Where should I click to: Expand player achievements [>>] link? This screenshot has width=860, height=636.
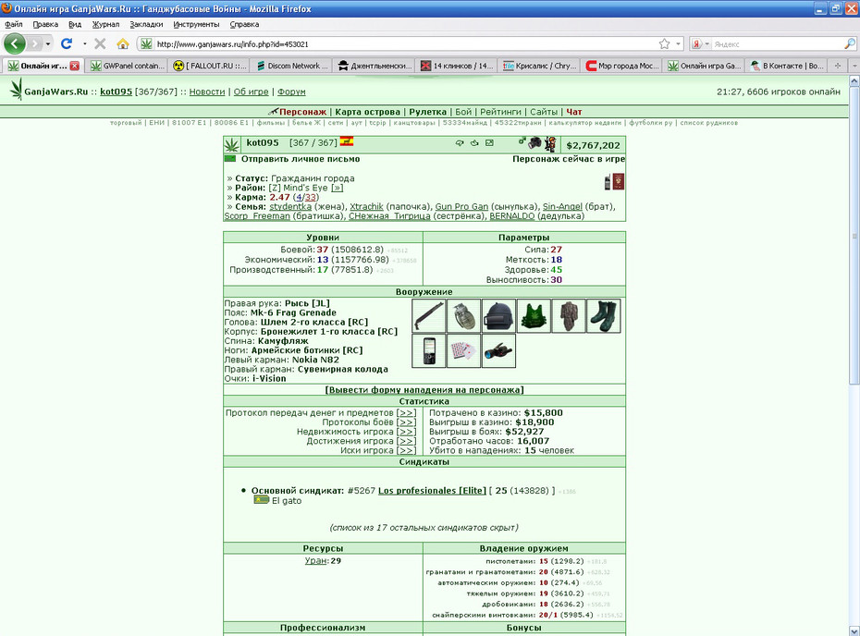coord(406,441)
